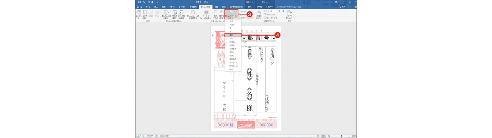Toggle 差し込みフィールドの強調表示 highlight fields
The height and width of the screenshot is (138, 492).
pos(193,14)
